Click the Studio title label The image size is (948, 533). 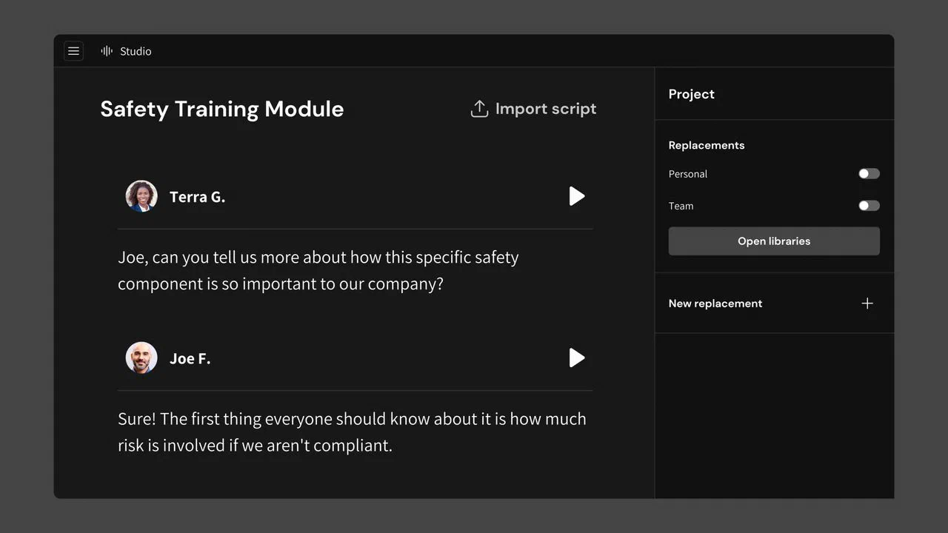pos(136,51)
